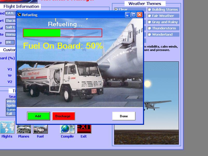Screen dimensions: 208x156
Task: Click the KATL airport field
Action: 11,13
